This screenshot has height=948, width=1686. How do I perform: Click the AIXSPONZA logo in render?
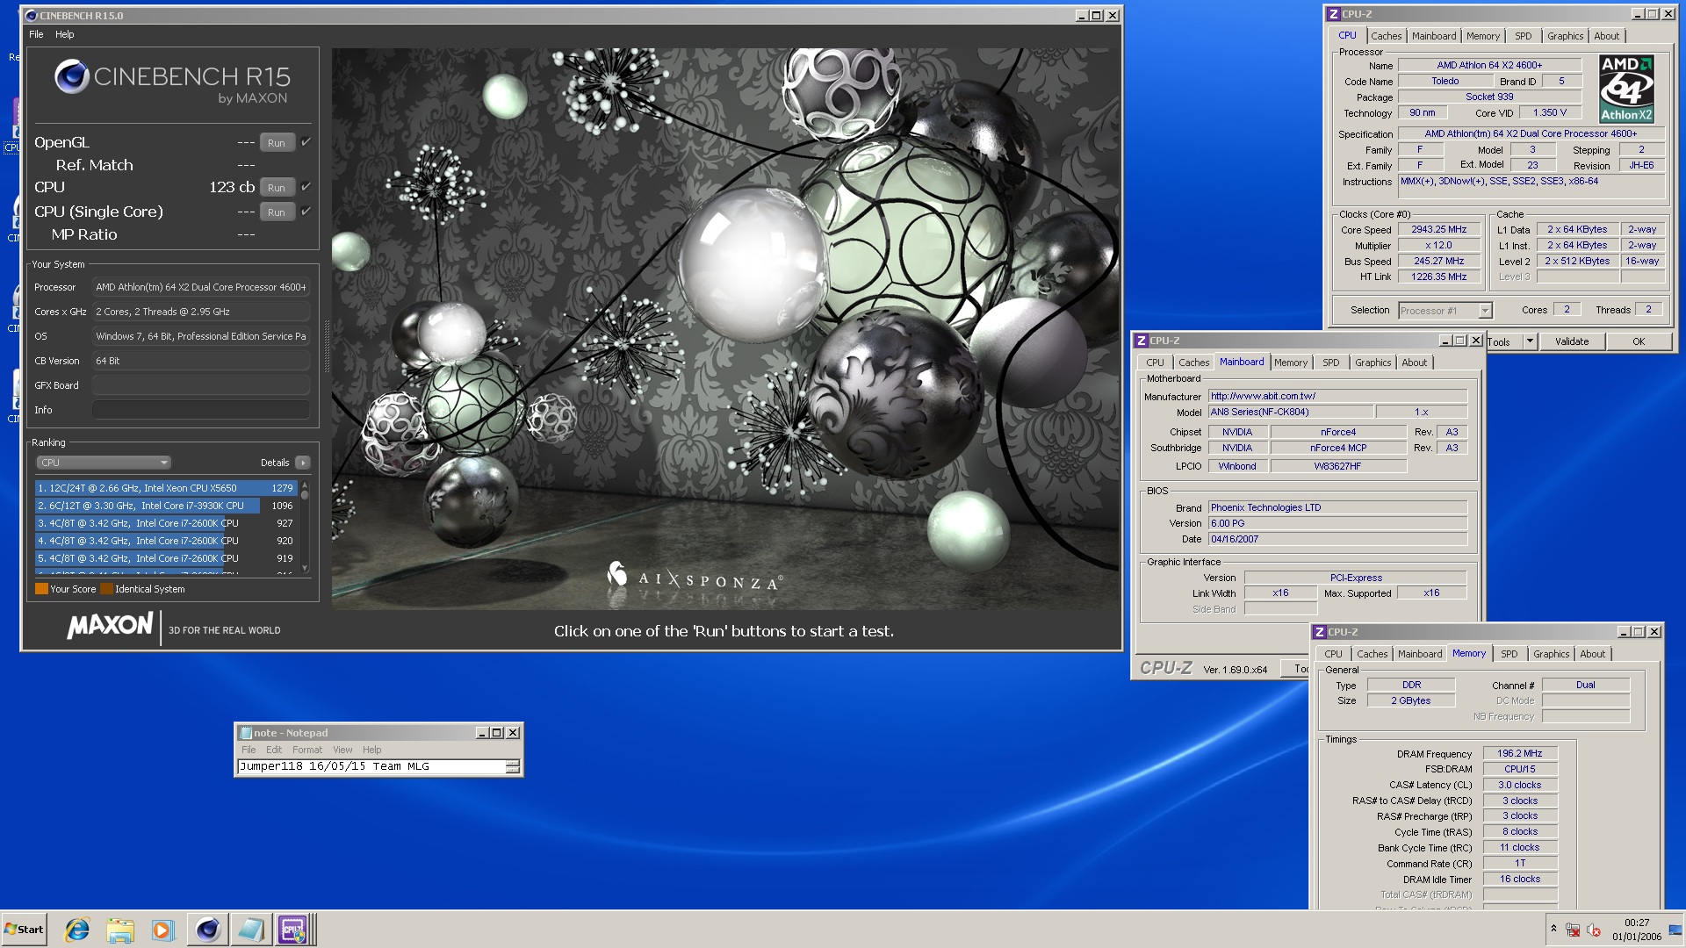[695, 577]
